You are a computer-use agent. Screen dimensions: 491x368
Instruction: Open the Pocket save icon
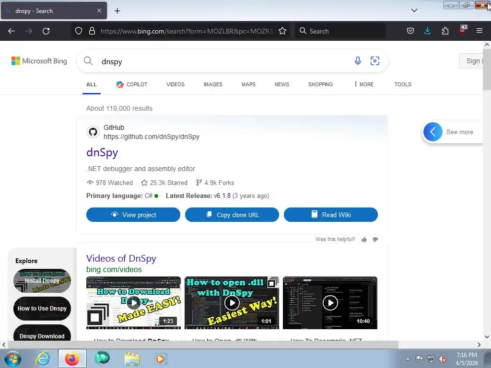410,31
